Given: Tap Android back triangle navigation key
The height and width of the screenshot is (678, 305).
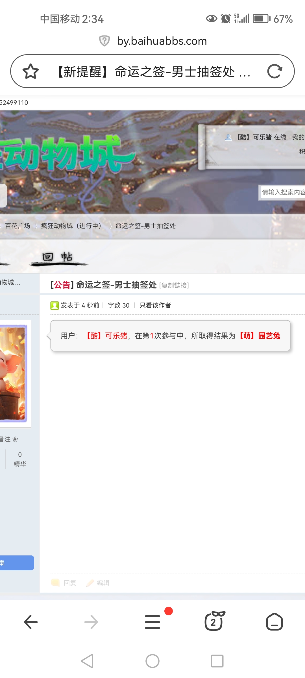Looking at the screenshot, I should point(87,661).
